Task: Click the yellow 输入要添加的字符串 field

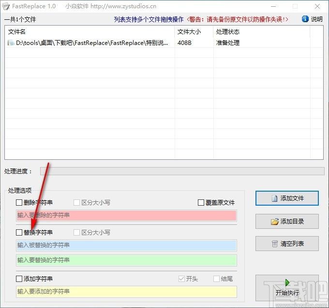Action: (126, 292)
